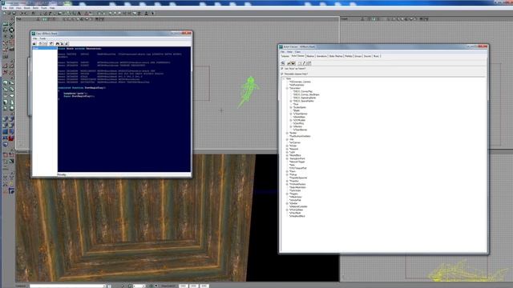
Task: Toggle "Use 'Actor' as Parent?" checkbox
Action: 282,69
